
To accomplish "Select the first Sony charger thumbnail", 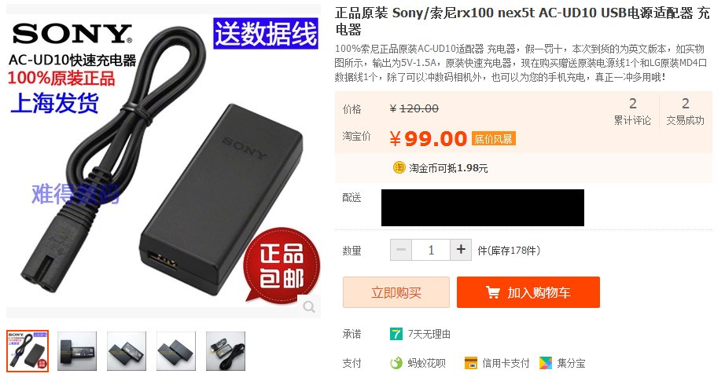I will coord(28,351).
